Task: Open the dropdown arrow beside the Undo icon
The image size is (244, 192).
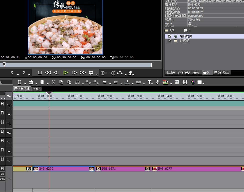Action: click(110, 84)
